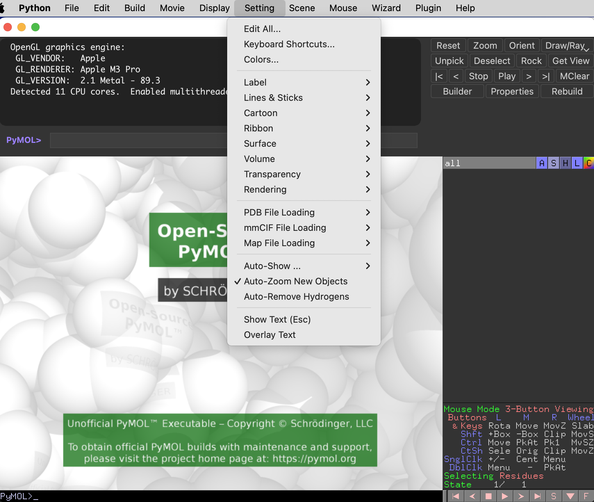Click the Get View button
The height and width of the screenshot is (502, 594).
(x=571, y=61)
